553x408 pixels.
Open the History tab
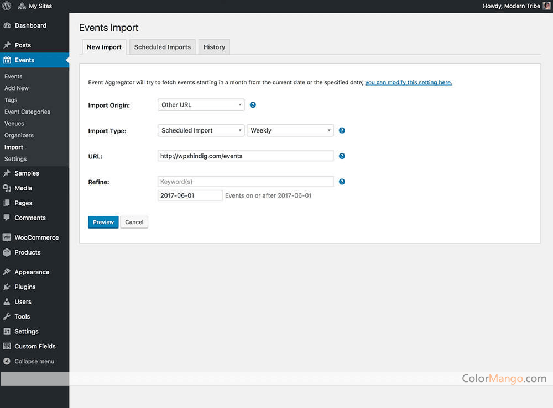214,47
